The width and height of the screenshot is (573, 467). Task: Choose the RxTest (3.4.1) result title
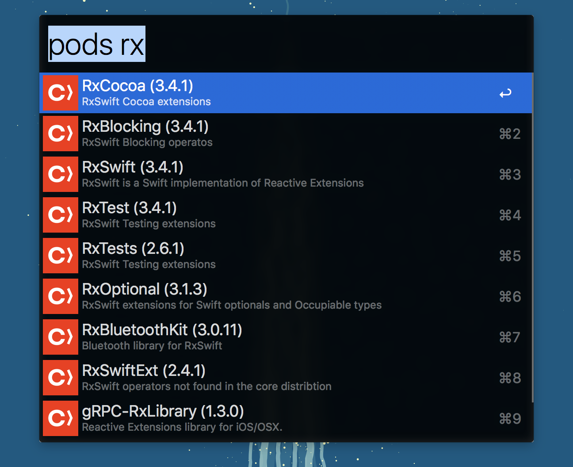click(x=130, y=208)
